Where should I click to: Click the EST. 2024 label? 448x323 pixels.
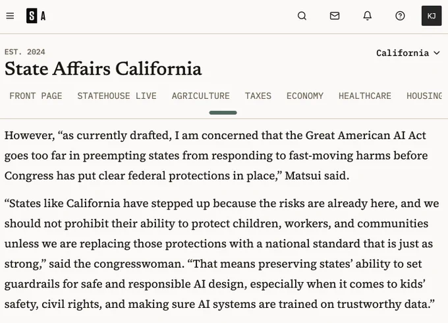[x=25, y=52]
